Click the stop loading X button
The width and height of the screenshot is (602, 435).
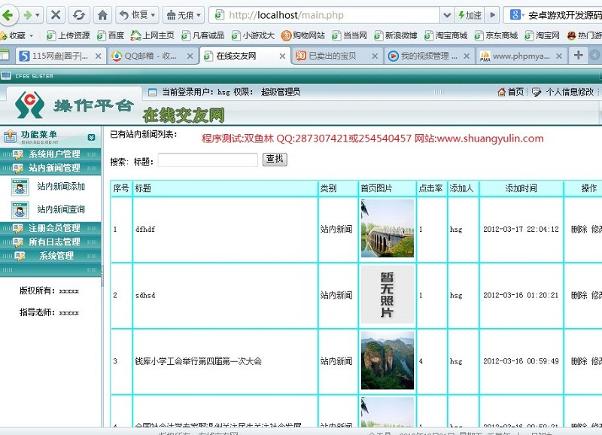[56, 15]
